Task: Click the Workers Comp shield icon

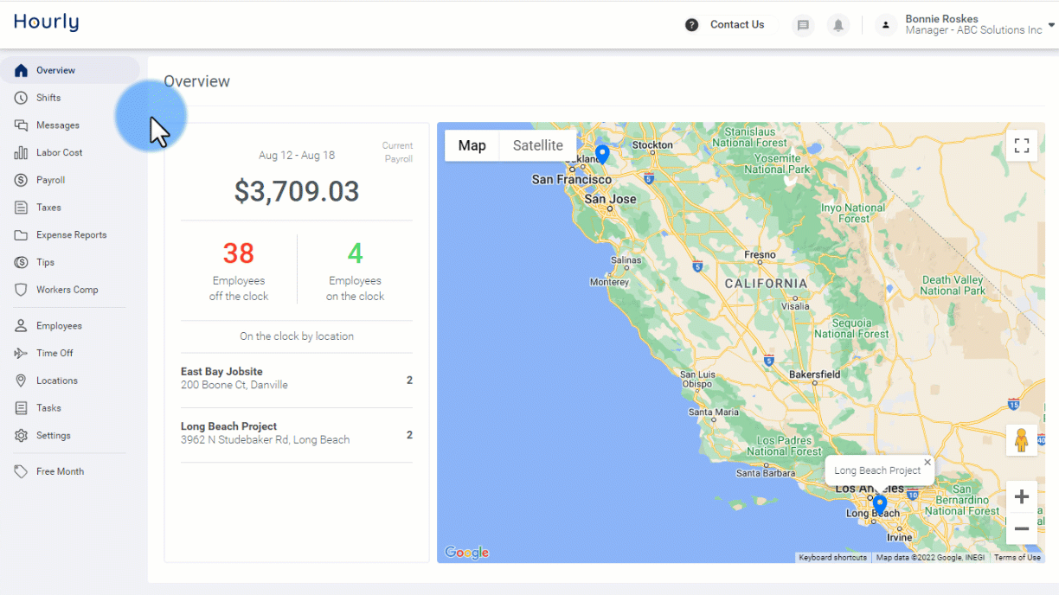Action: [x=22, y=290]
